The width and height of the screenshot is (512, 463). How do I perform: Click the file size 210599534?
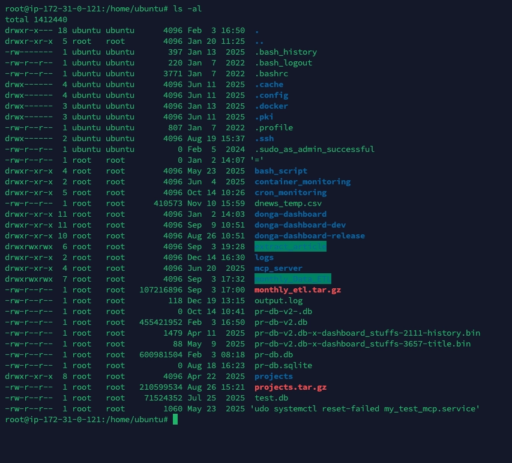161,387
